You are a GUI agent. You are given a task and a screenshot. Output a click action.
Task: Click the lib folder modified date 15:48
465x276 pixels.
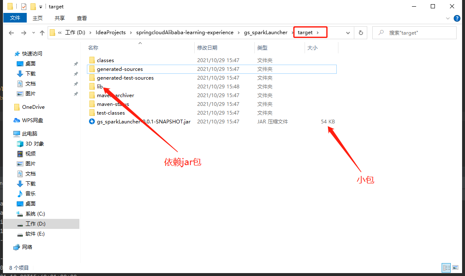click(218, 87)
